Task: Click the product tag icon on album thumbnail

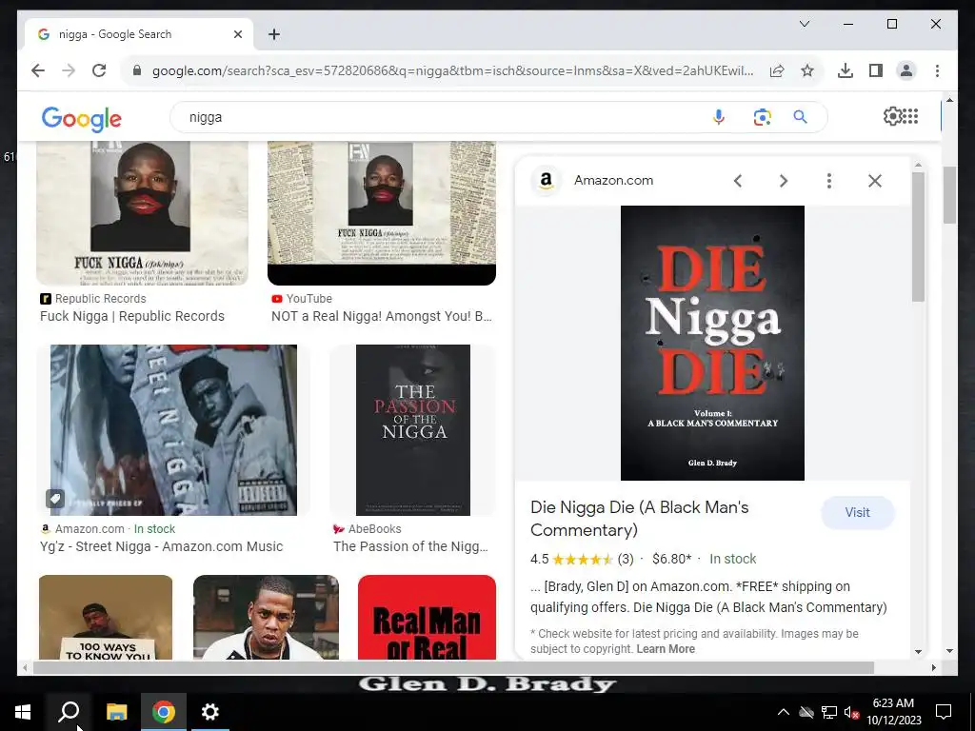Action: click(x=54, y=499)
